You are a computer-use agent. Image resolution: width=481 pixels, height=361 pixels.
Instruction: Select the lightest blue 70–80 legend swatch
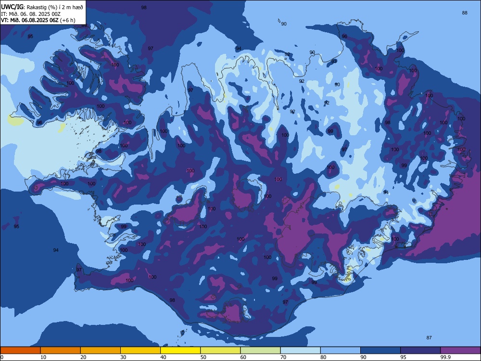click(x=300, y=350)
